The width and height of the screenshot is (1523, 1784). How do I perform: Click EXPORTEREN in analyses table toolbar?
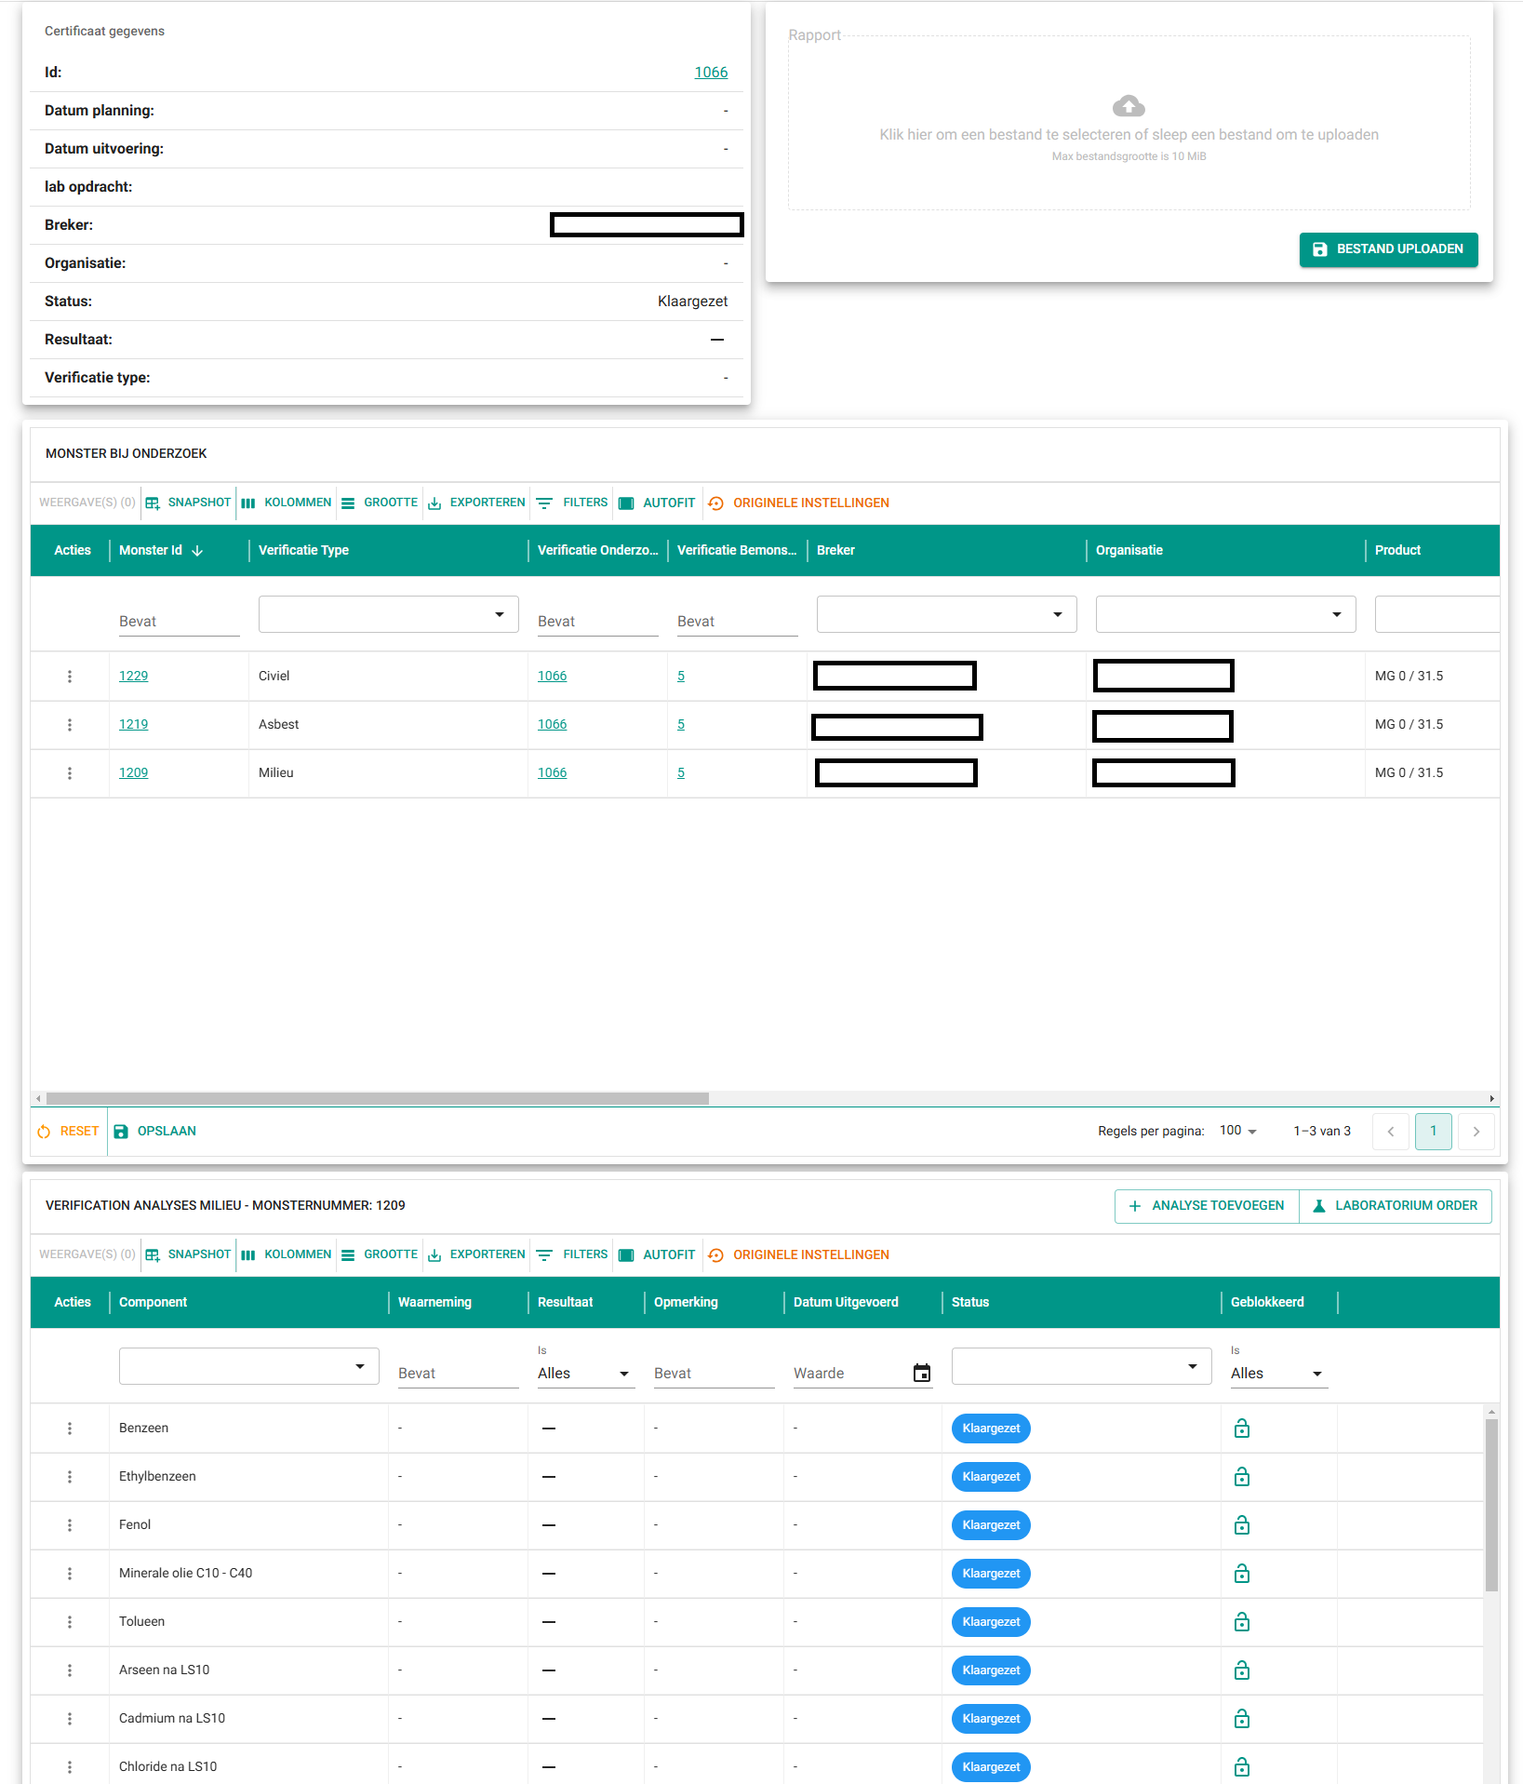click(x=476, y=1254)
